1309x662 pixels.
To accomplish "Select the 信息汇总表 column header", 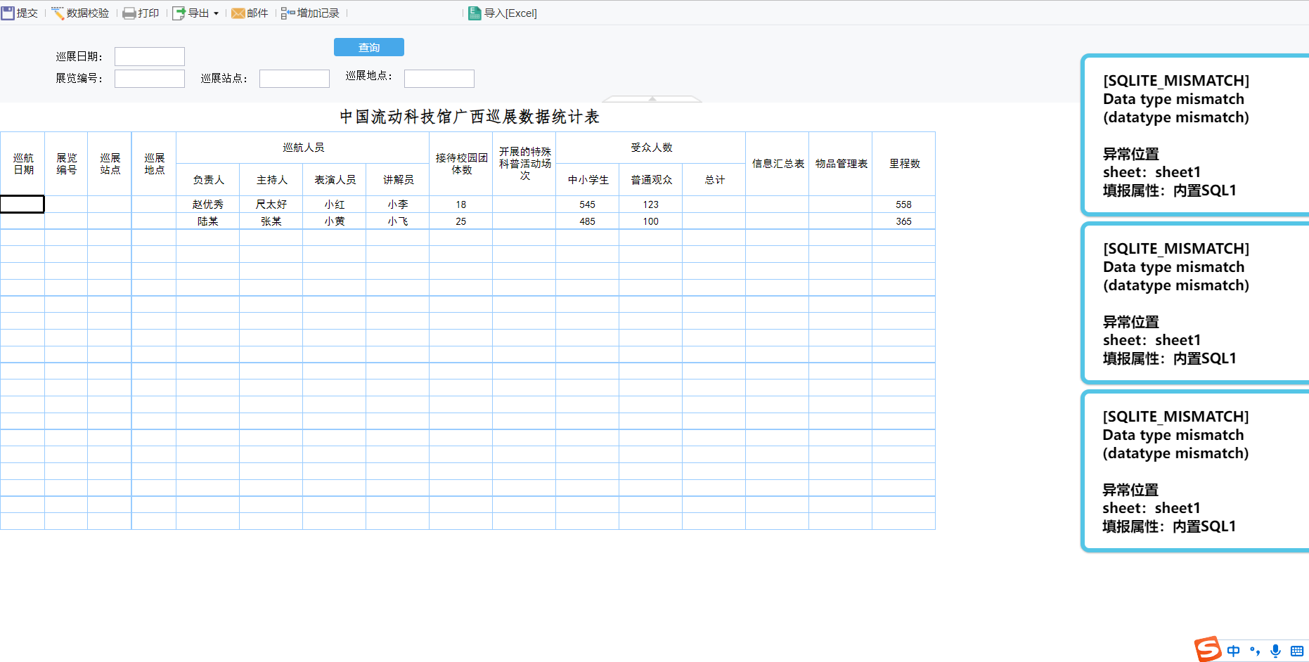I will click(778, 164).
